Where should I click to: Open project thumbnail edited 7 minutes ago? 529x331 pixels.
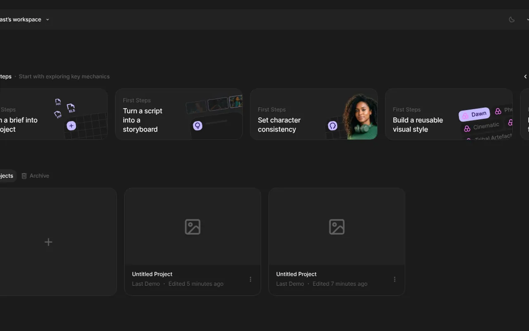coord(337,227)
